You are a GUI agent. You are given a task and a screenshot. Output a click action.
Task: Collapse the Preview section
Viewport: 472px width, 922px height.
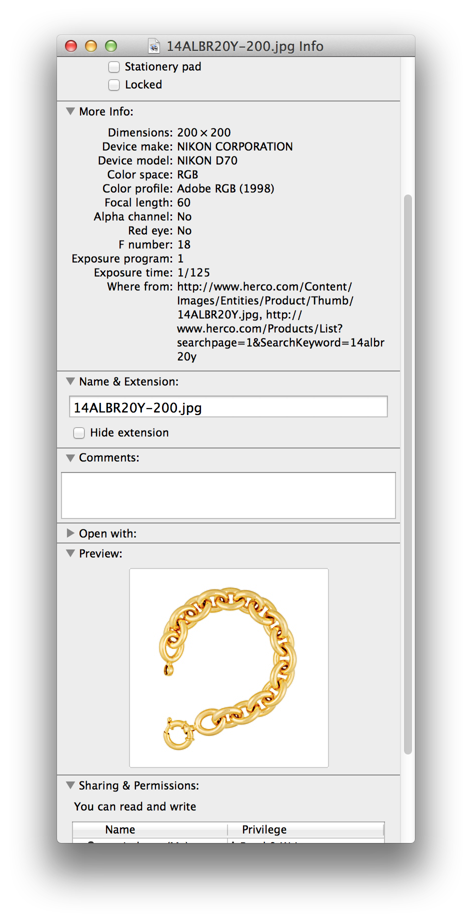point(70,553)
